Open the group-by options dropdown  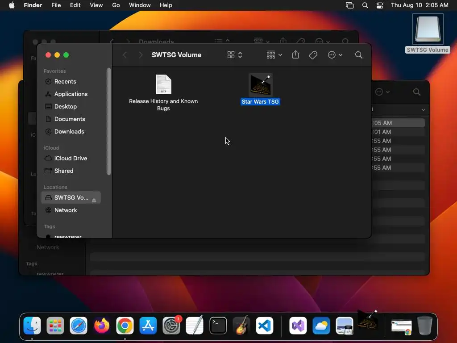tap(274, 55)
